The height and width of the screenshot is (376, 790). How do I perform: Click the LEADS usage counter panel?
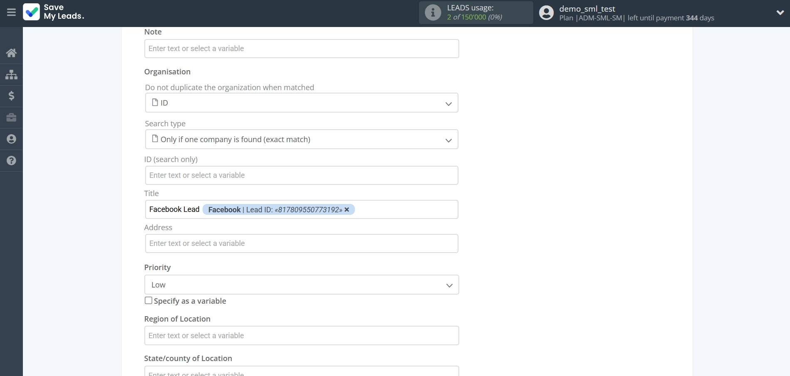(x=475, y=13)
